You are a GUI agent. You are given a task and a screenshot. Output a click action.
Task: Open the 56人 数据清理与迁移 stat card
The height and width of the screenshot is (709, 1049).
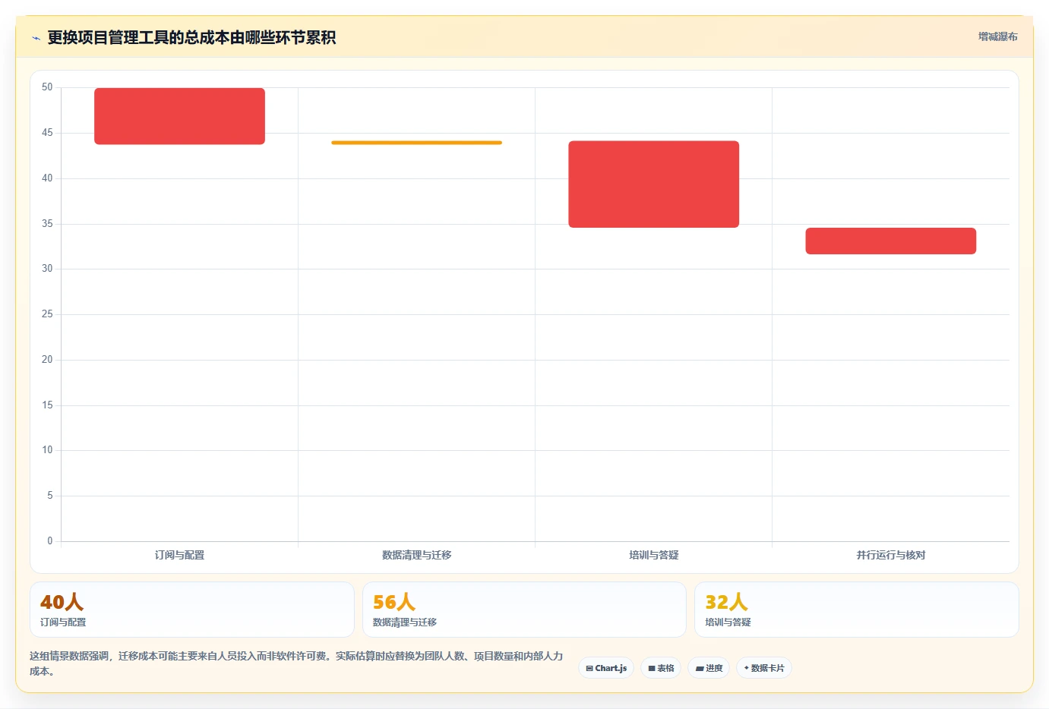(524, 610)
